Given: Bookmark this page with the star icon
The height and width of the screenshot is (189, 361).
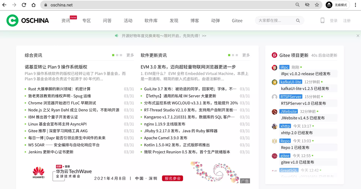Looking at the screenshot, I should 317,5.
